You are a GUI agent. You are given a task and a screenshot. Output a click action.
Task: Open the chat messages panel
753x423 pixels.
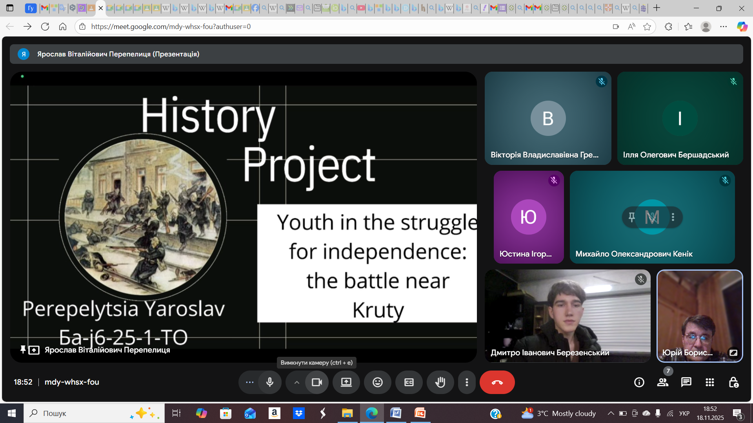click(686, 382)
